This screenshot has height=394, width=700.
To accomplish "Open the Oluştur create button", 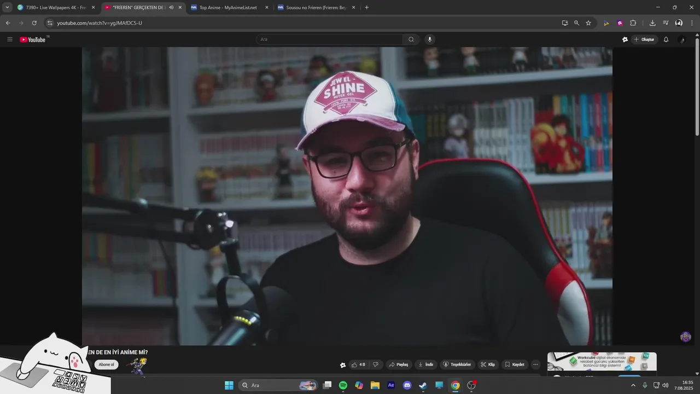I will 644,39.
